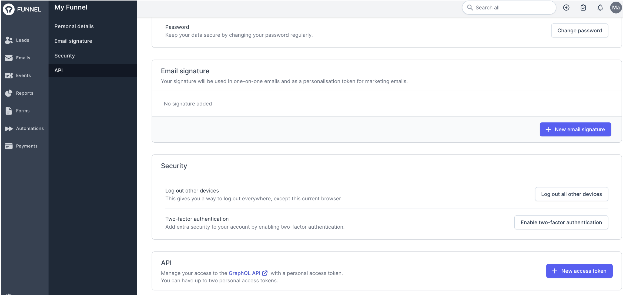623x295 pixels.
Task: Click the GraphQL API external link icon
Action: pos(265,273)
